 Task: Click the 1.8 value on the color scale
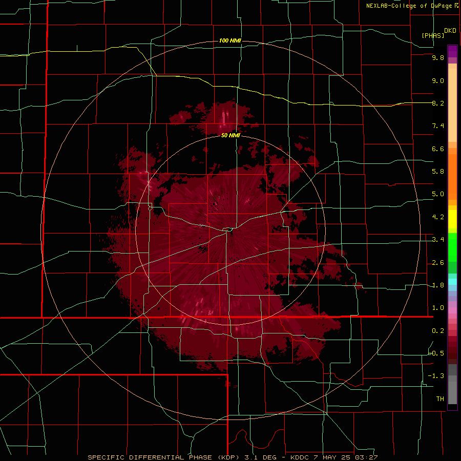tap(438, 285)
